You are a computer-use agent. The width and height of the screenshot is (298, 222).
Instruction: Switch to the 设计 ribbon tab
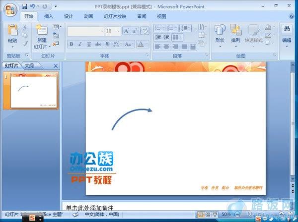coord(69,16)
